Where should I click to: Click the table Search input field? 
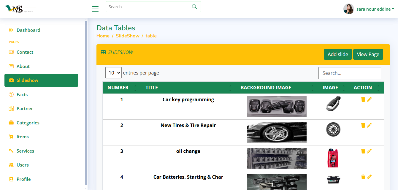point(350,73)
